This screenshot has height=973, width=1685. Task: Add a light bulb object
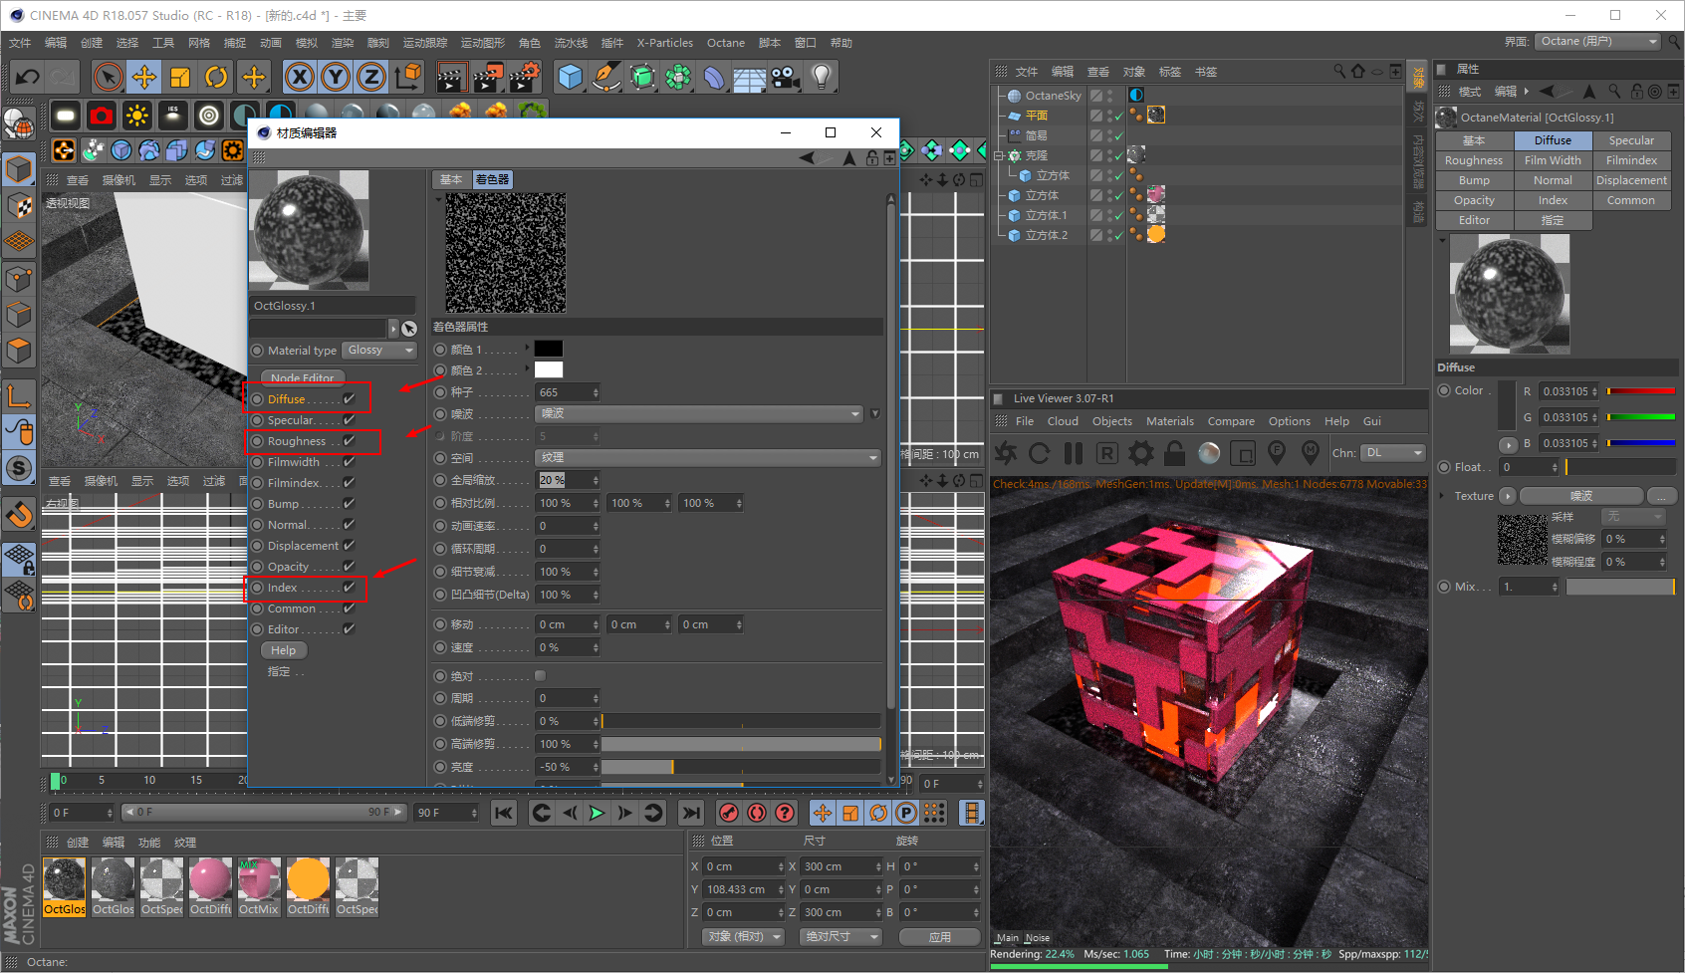tap(822, 77)
